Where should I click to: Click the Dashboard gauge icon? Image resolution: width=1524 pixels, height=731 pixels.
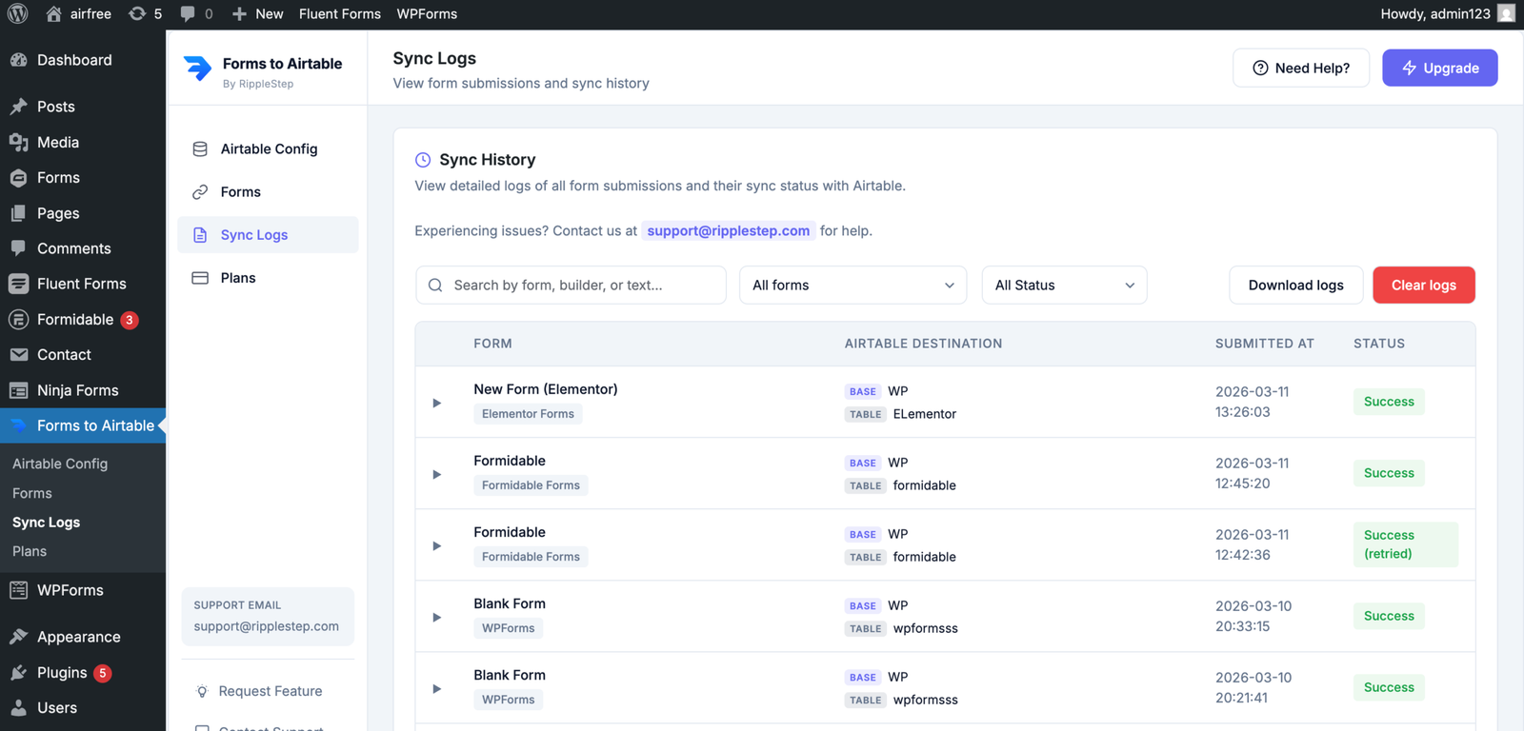18,60
